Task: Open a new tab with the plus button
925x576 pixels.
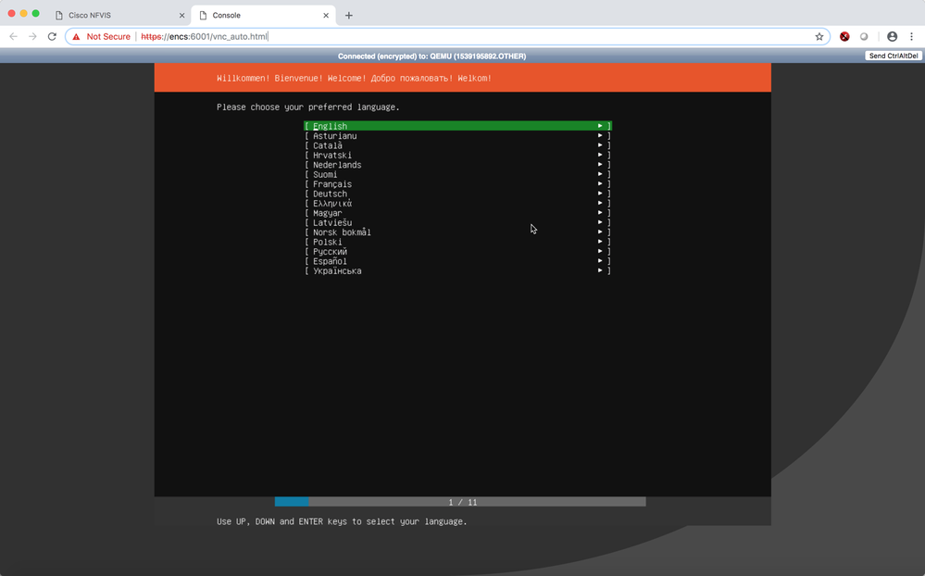Action: coord(349,16)
